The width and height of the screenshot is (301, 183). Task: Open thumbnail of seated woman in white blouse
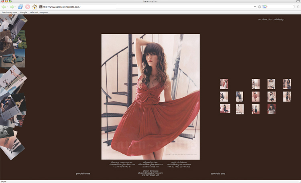[271, 84]
